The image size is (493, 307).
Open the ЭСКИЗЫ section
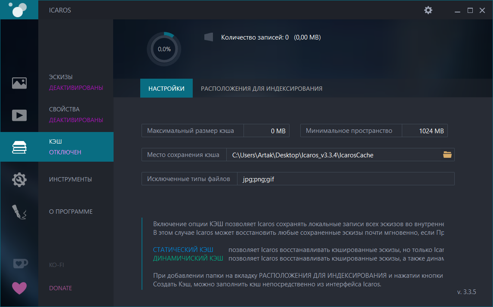tap(61, 77)
